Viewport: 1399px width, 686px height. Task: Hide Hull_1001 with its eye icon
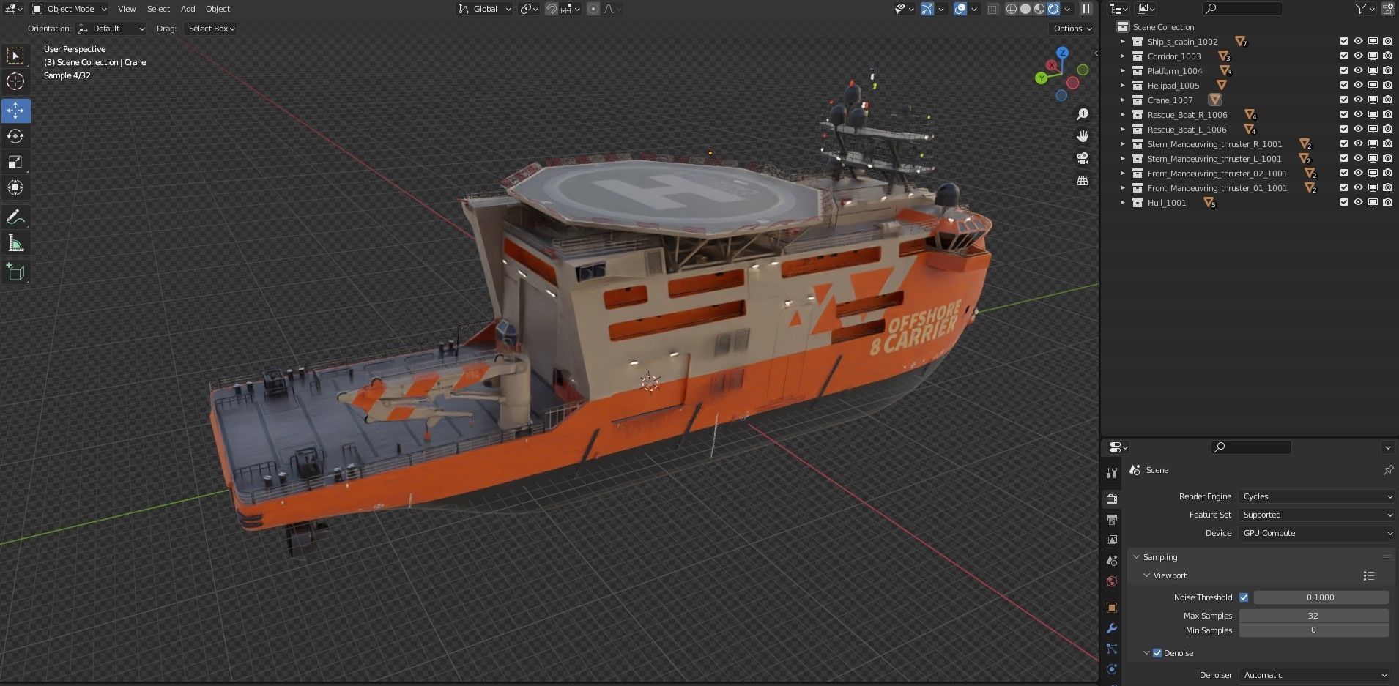[1358, 203]
